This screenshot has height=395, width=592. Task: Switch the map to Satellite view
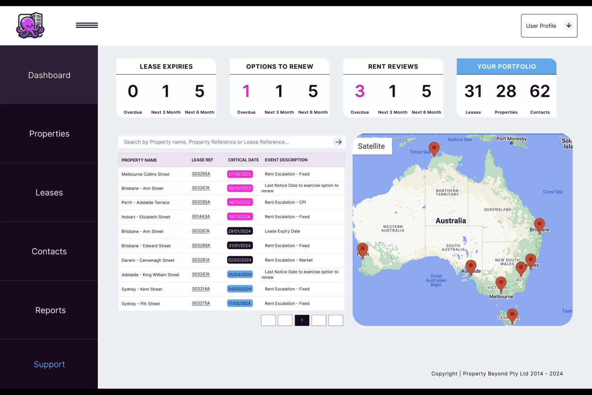(x=371, y=146)
